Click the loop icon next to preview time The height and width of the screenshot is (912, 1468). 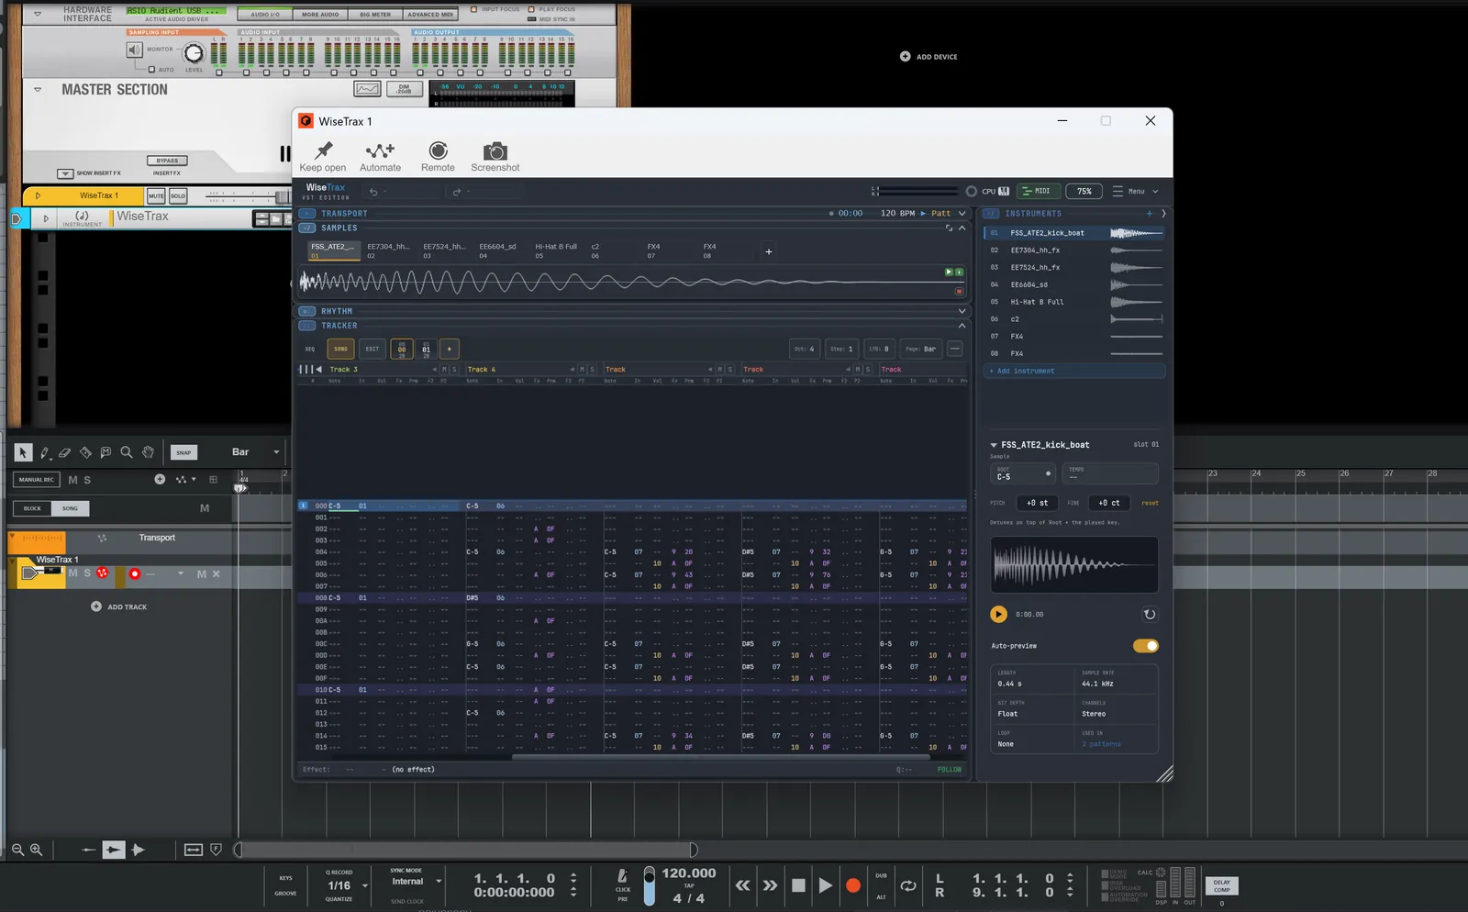1150,615
